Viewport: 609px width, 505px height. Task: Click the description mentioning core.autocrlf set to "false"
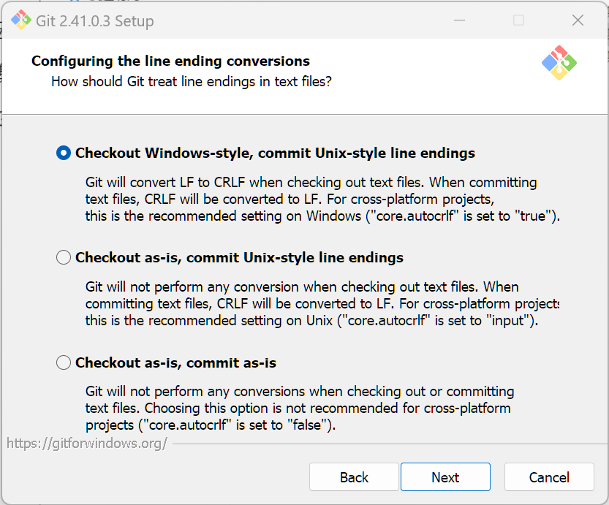pos(300,409)
